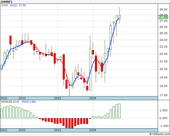Image resolution: width=170 pixels, height=136 pixels.
Task: Click the 27.00 price axis label
Action: pyautogui.click(x=163, y=21)
